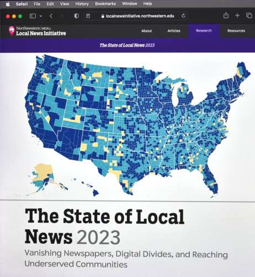255x277 pixels.
Task: Expand the sidebar tab group dropdown chevron
Action: 41,16
